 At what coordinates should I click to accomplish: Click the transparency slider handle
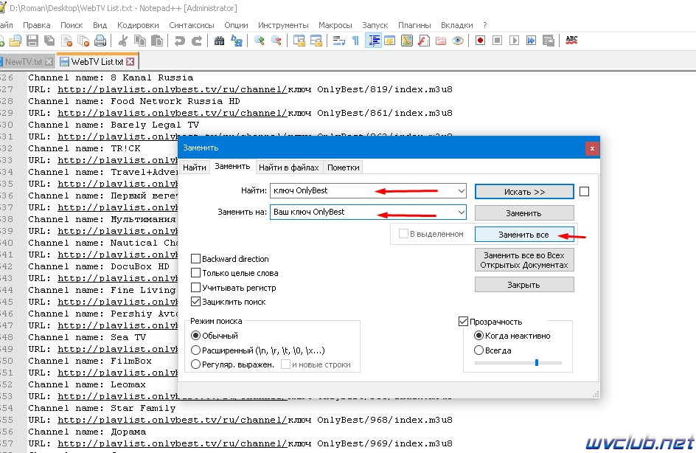pos(537,362)
